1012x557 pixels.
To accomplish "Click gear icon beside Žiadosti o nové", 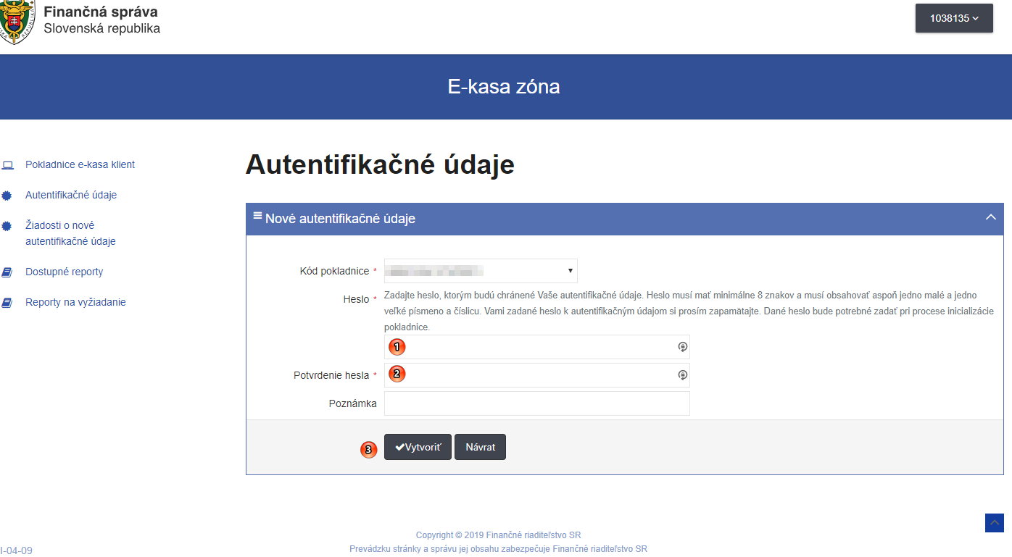I will [7, 226].
